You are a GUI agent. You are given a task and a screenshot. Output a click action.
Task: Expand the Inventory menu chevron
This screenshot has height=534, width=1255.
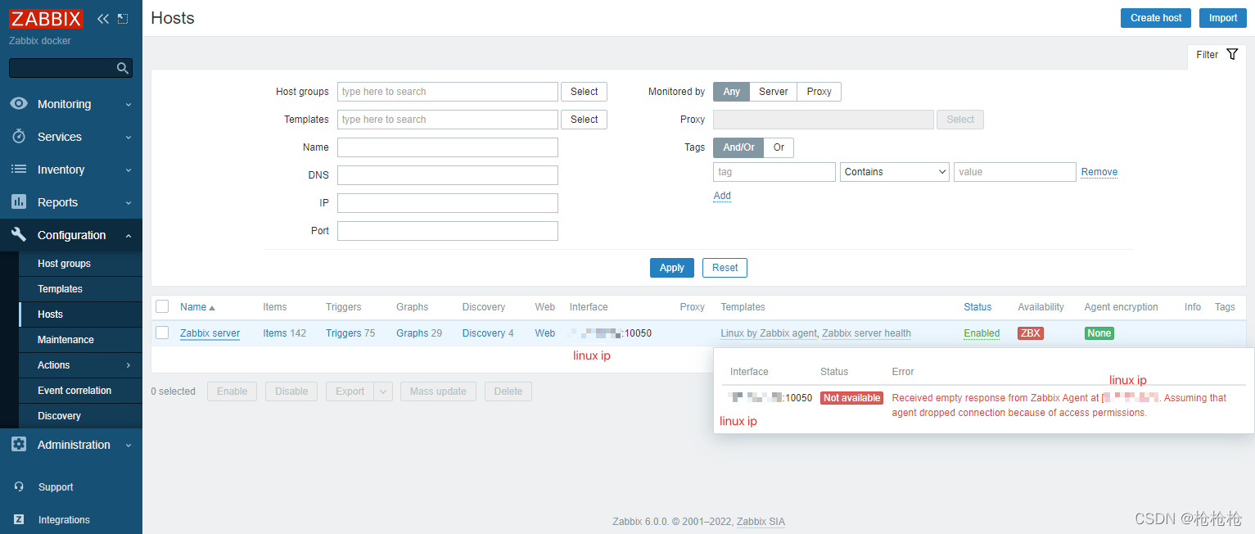(x=129, y=170)
